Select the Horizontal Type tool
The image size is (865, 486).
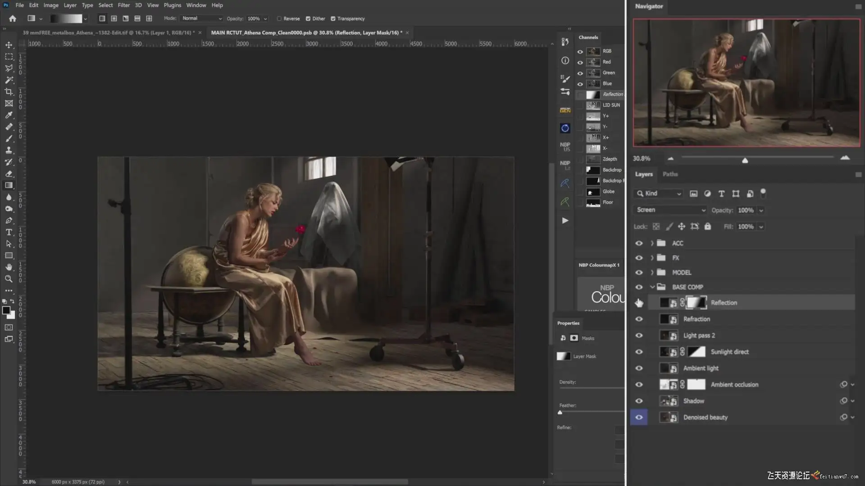(9, 232)
